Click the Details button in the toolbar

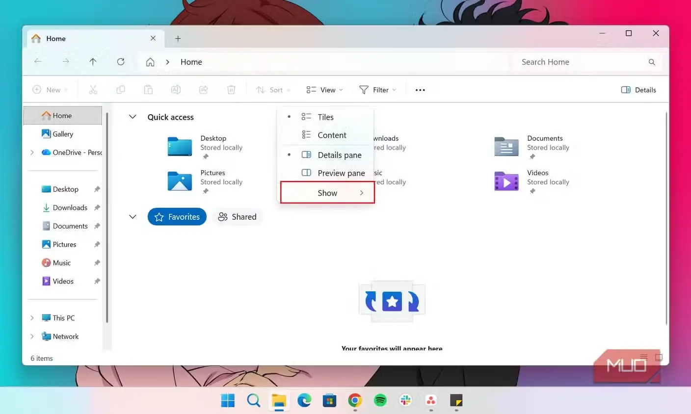coord(638,90)
